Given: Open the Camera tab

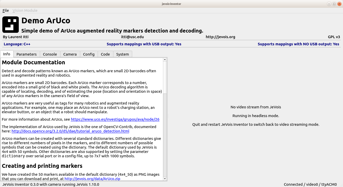Looking at the screenshot, I should pos(70,54).
